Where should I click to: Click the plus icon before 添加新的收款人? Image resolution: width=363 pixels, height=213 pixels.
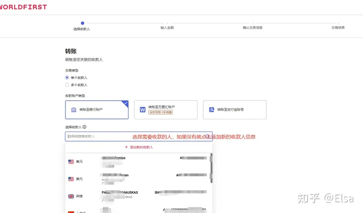pos(126,147)
